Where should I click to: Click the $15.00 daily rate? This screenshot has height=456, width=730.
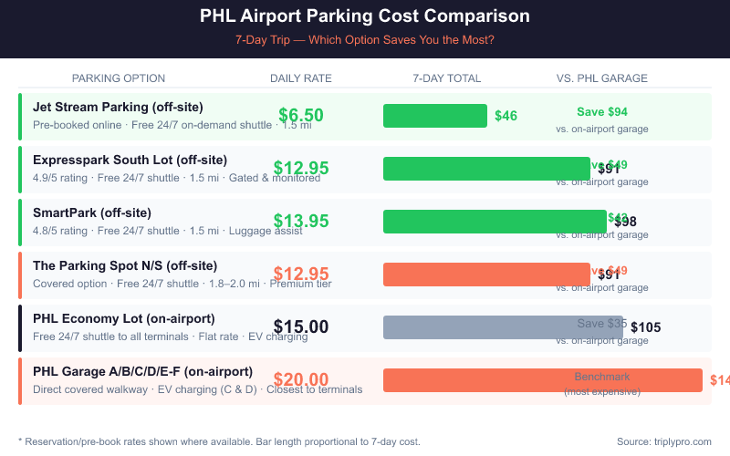[301, 327]
